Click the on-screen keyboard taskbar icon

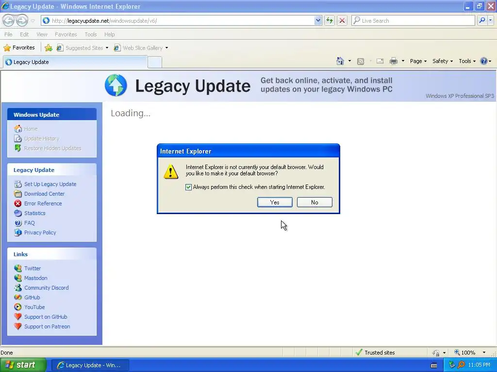pyautogui.click(x=434, y=365)
